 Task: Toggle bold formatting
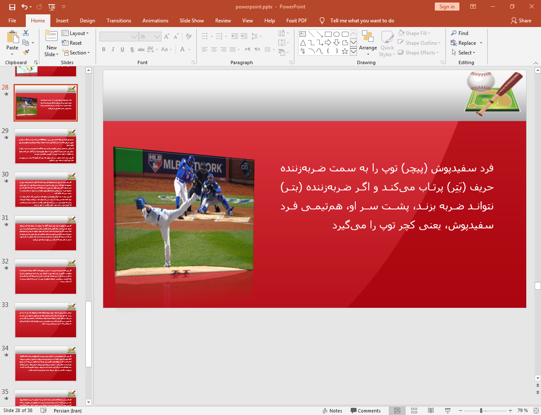(x=104, y=49)
